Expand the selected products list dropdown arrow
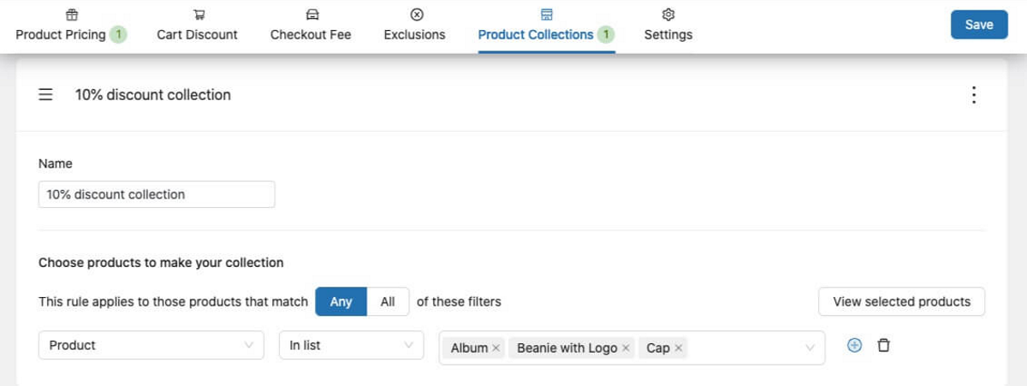 tap(810, 348)
